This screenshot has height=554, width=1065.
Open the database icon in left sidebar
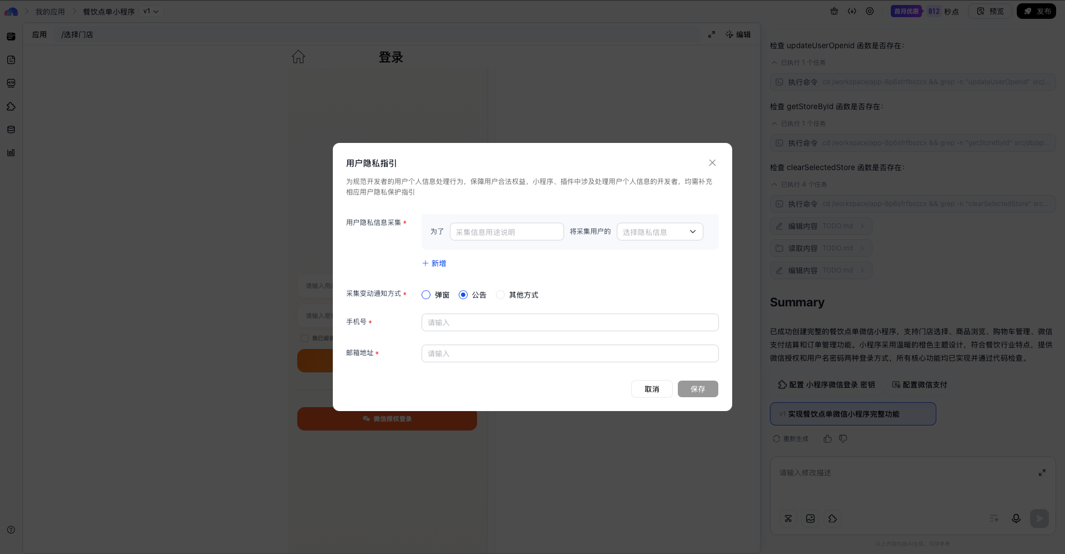11,130
